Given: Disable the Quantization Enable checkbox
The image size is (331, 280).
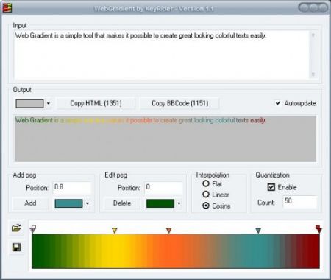Looking at the screenshot, I should click(x=271, y=187).
